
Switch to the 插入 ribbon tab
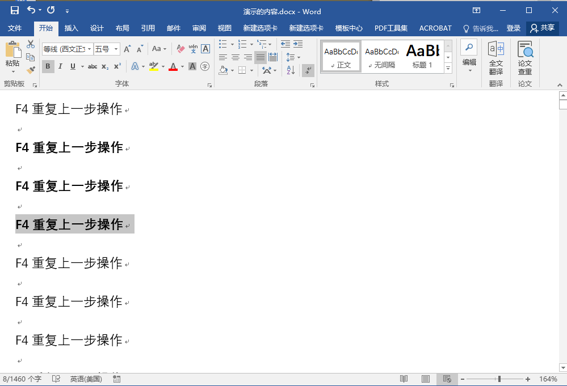[72, 28]
